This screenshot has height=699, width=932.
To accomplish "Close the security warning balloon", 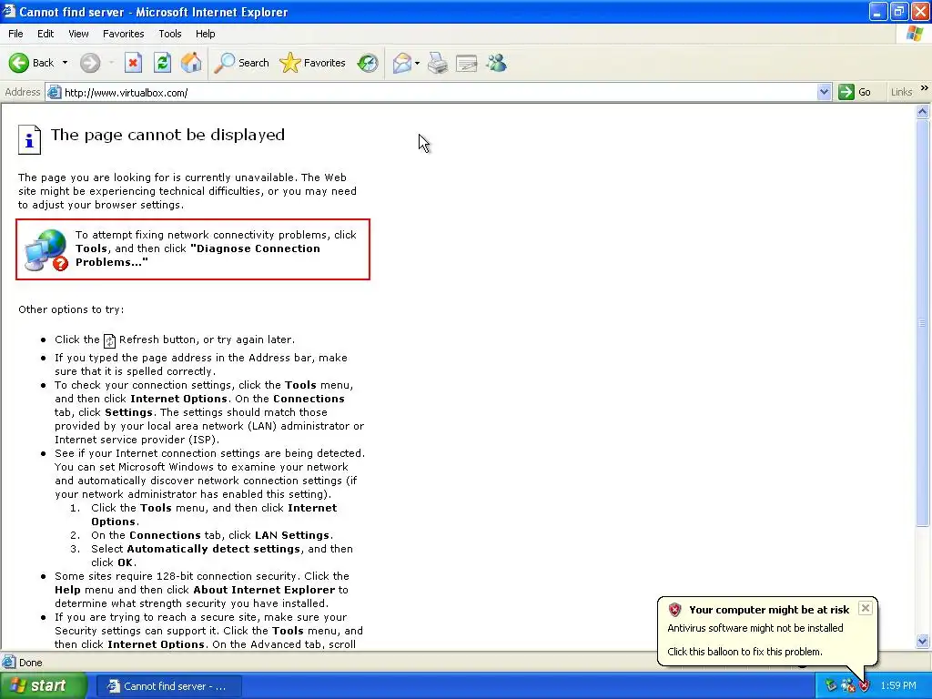I will (x=866, y=608).
